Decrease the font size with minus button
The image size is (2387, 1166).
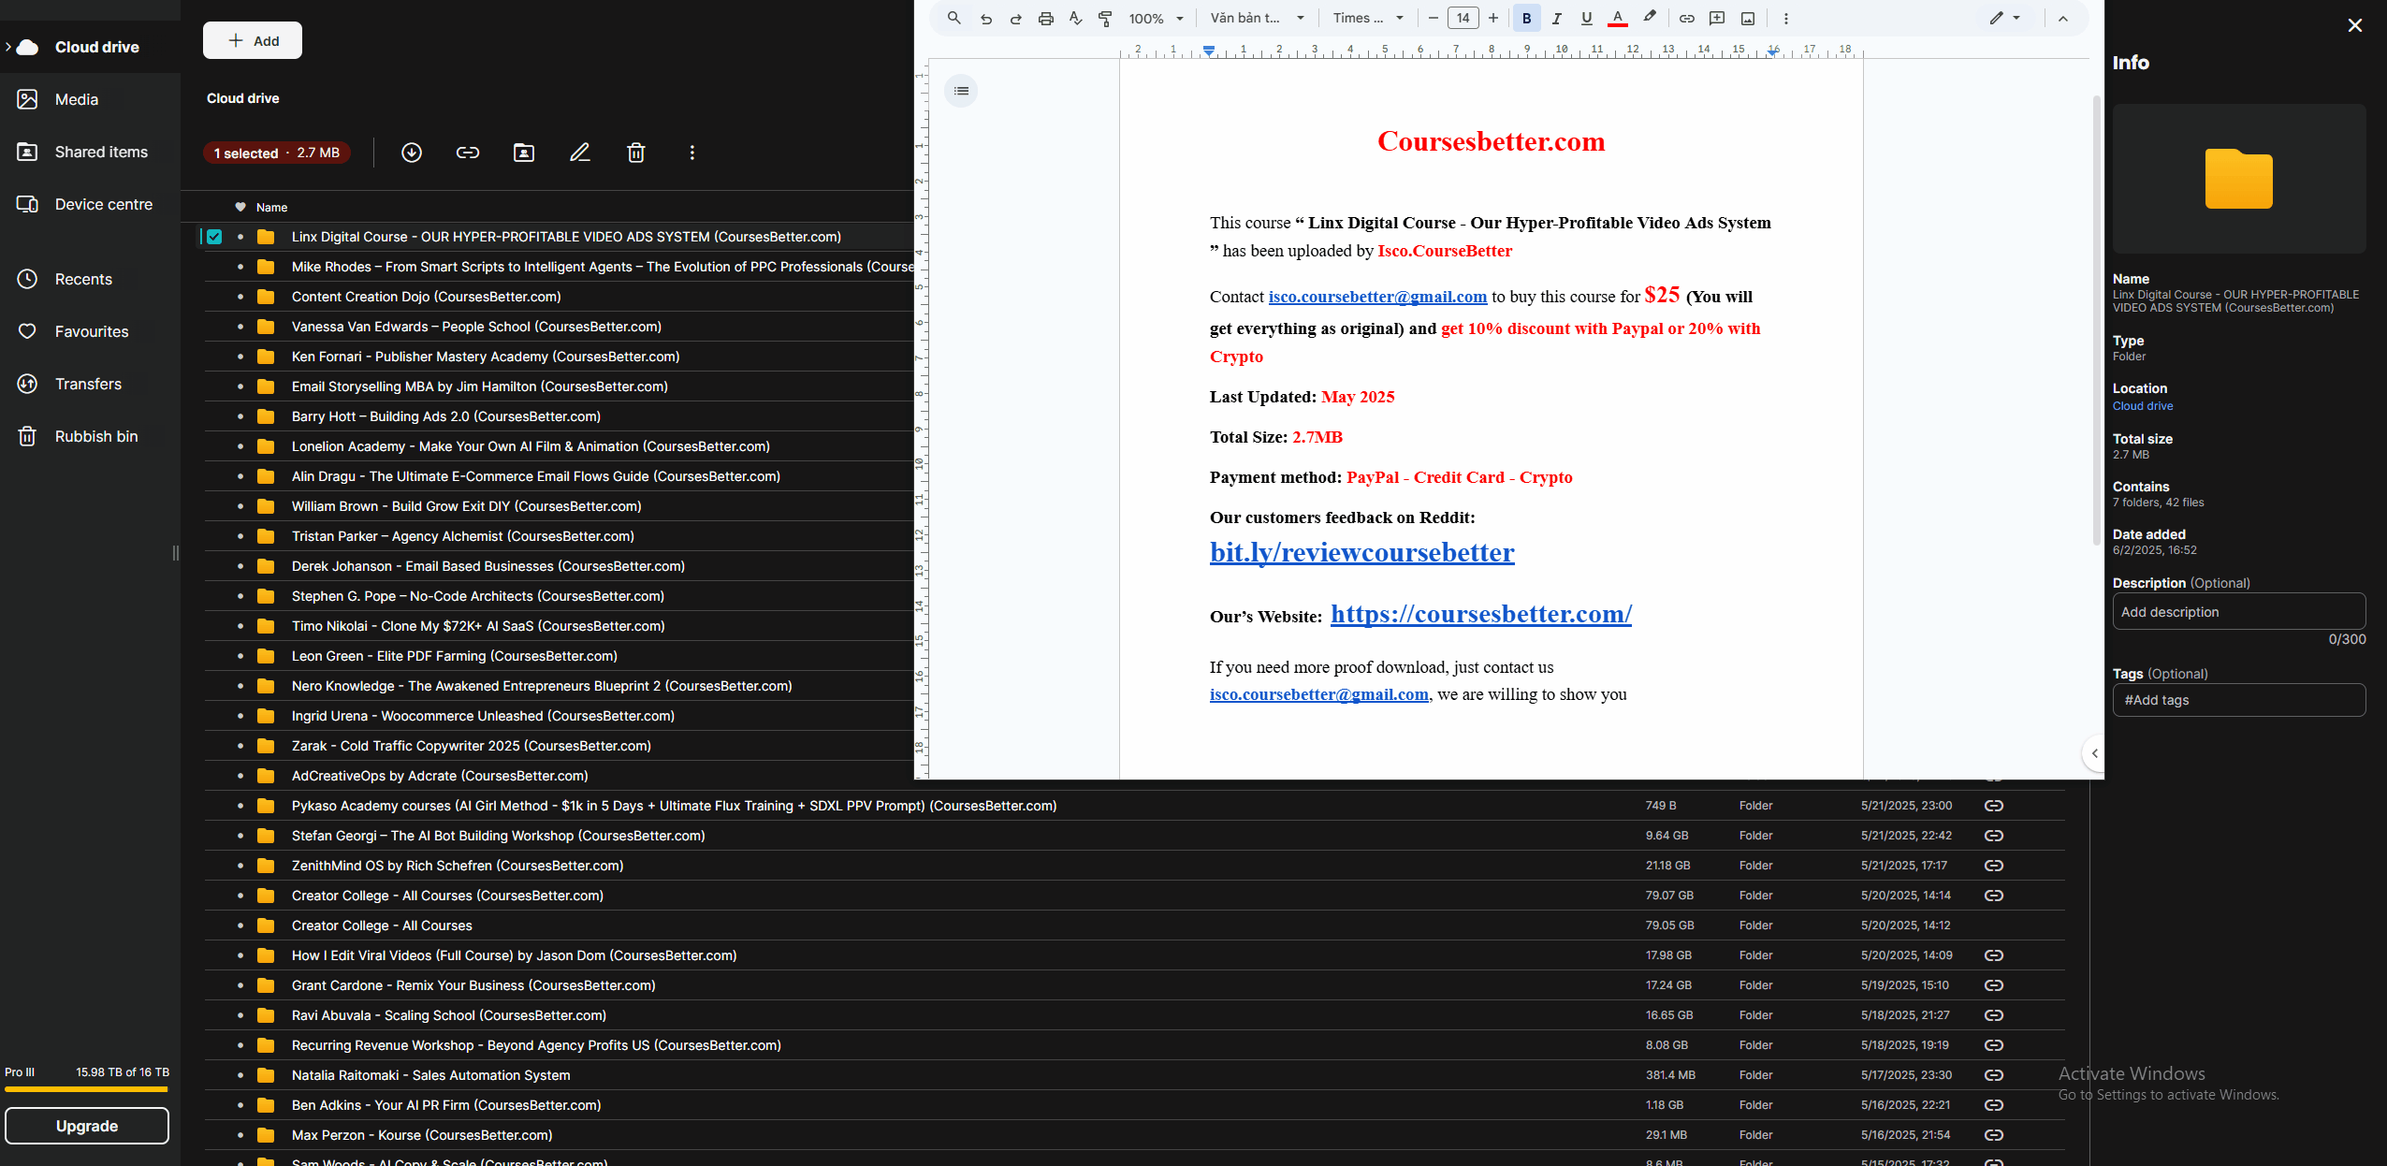pyautogui.click(x=1433, y=18)
